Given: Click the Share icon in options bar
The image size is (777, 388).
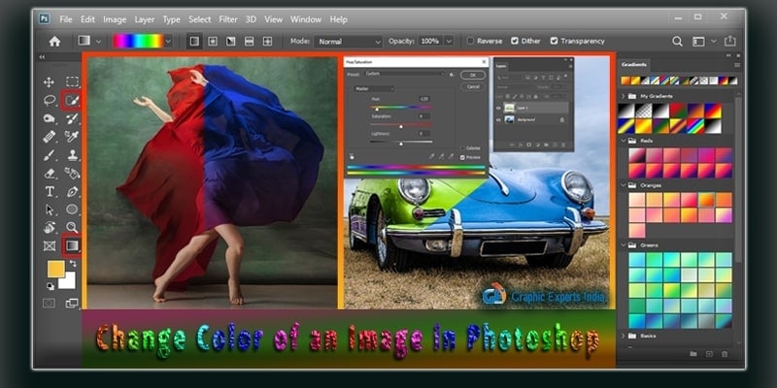Looking at the screenshot, I should 730,41.
